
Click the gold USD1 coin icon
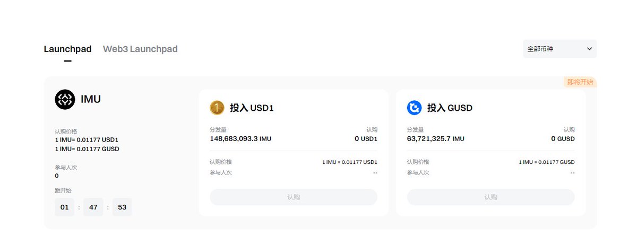point(217,108)
